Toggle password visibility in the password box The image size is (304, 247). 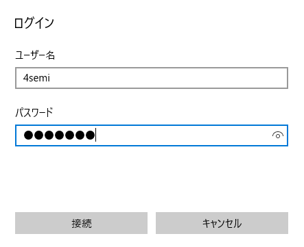click(278, 135)
